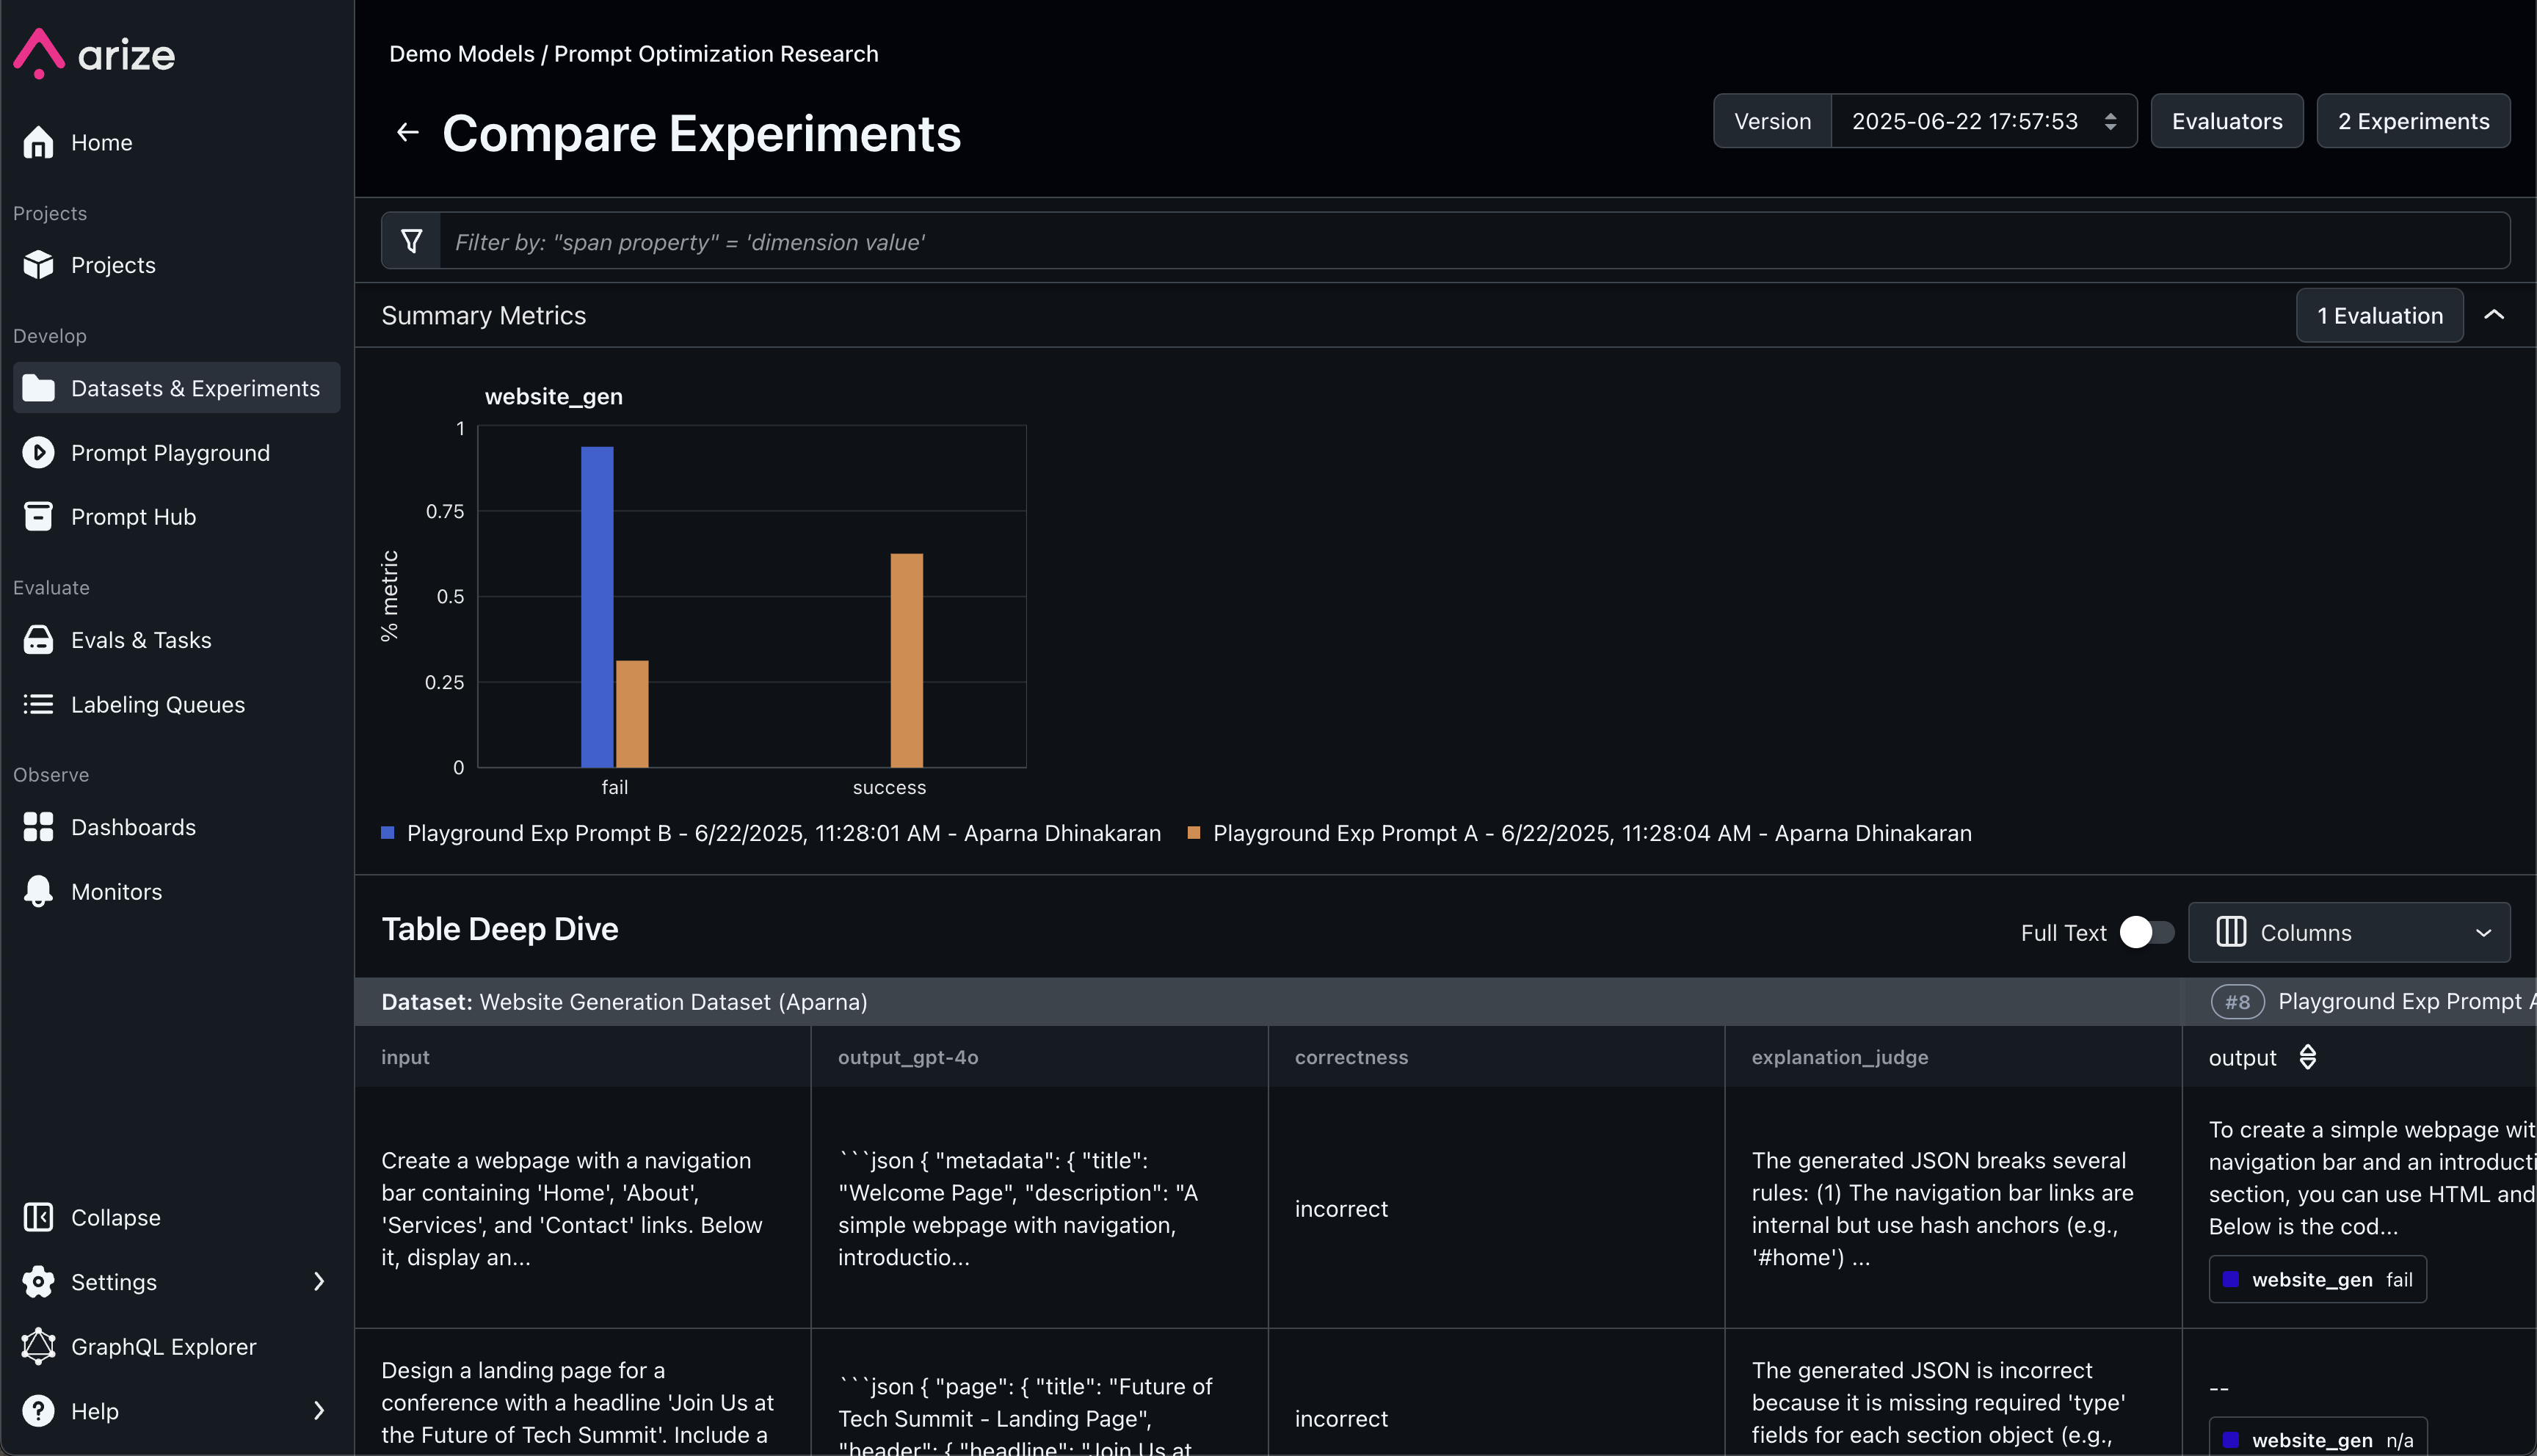Click the orange Prompt A legend swatch
This screenshot has height=1456, width=2537.
1193,832
